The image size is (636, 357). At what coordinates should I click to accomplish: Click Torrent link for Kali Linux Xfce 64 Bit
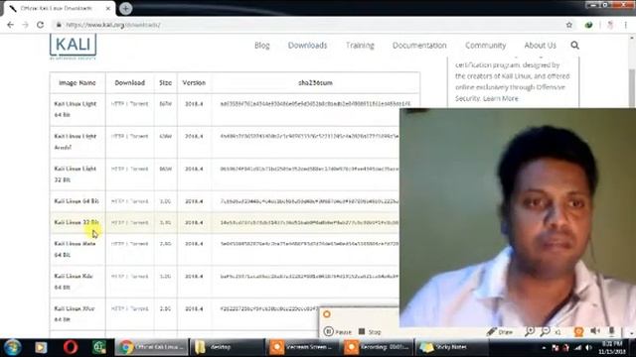pos(139,308)
